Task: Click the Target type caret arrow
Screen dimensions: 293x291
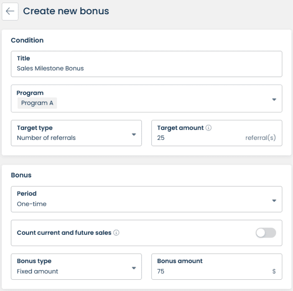Action: tap(134, 134)
